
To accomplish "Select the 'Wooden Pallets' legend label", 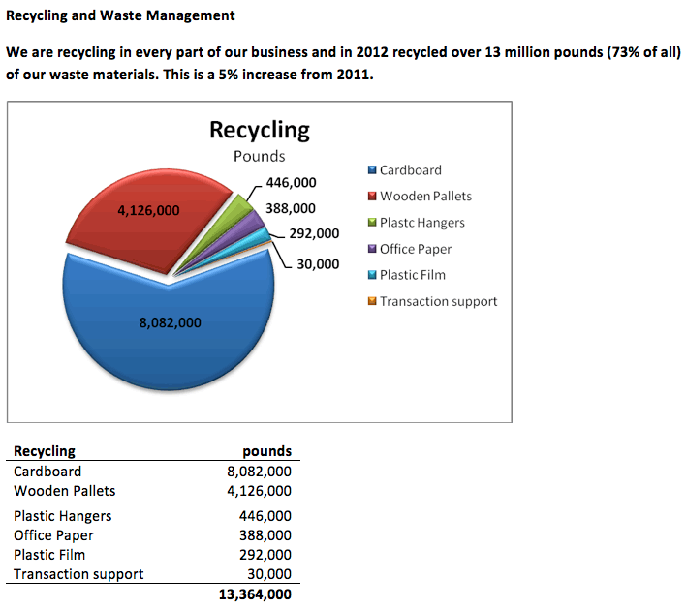I will click(x=425, y=196).
